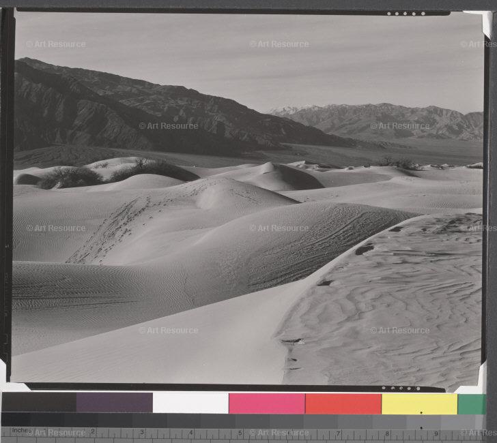Click the number 4 on the ruler

coord(191,432)
